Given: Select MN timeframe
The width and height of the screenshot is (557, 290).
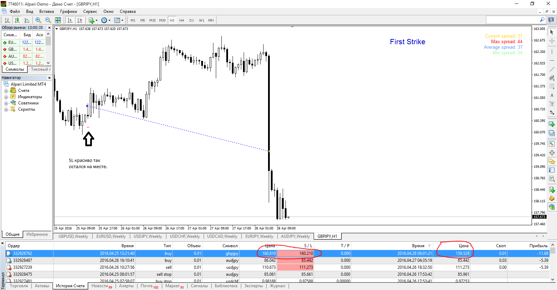Looking at the screenshot, I should 211,20.
